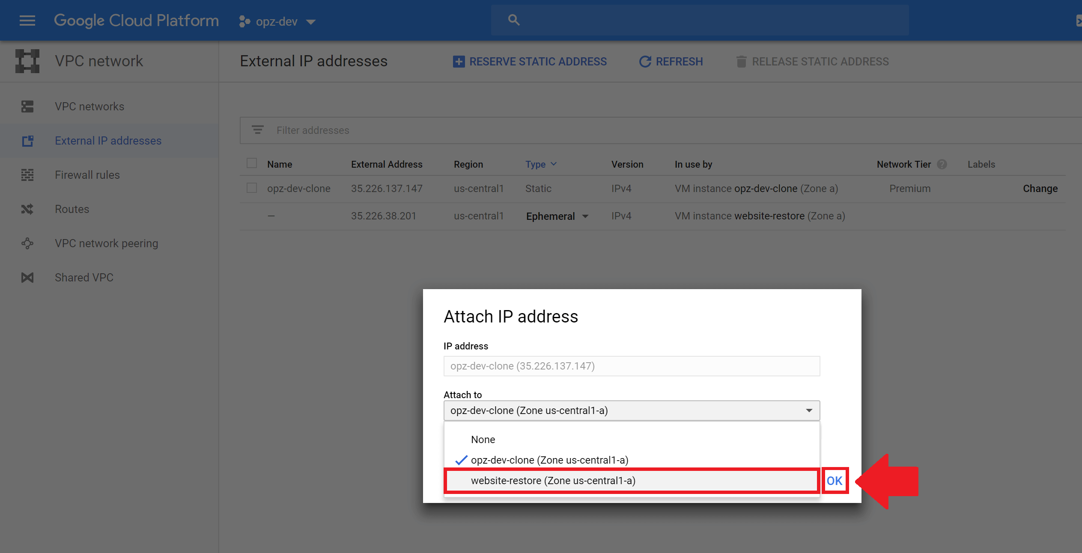1082x553 pixels.
Task: Focus the top search bar field
Action: pos(700,20)
